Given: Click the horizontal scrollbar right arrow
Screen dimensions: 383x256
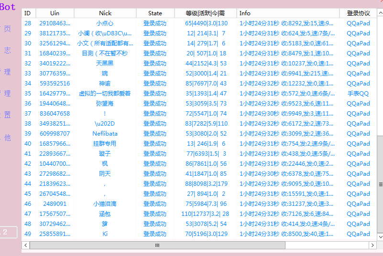Looking at the screenshot, I should (x=372, y=245).
